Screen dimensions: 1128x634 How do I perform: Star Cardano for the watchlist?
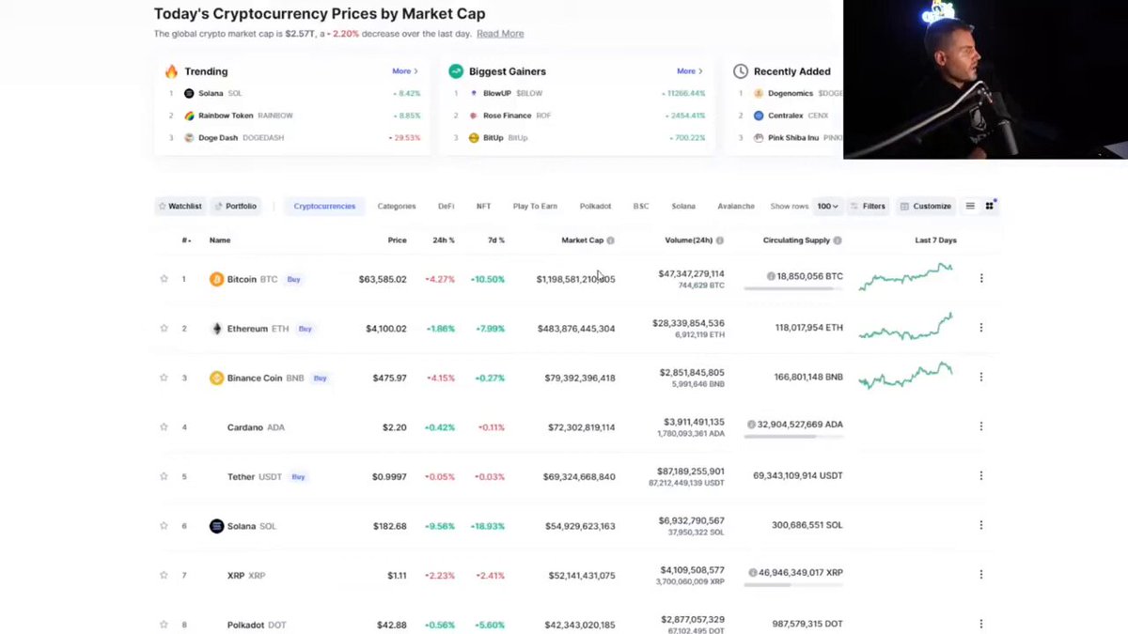(164, 426)
